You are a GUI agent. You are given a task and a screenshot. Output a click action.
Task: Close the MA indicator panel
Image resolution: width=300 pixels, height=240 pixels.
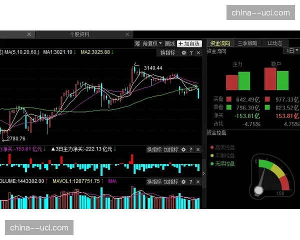[198, 53]
